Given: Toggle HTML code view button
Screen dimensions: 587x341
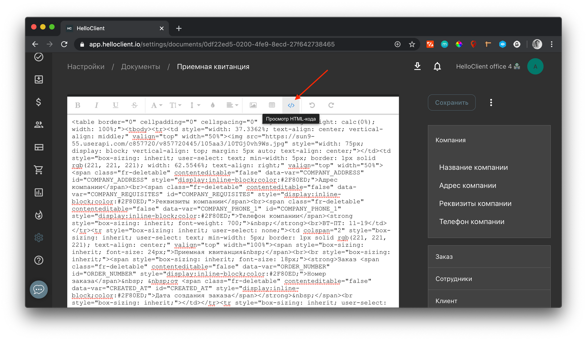Looking at the screenshot, I should click(x=291, y=105).
